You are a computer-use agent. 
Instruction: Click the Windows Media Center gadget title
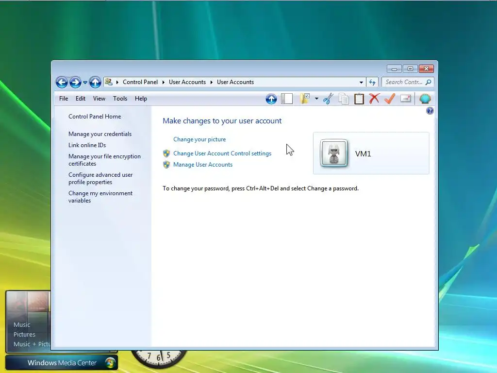click(x=62, y=362)
